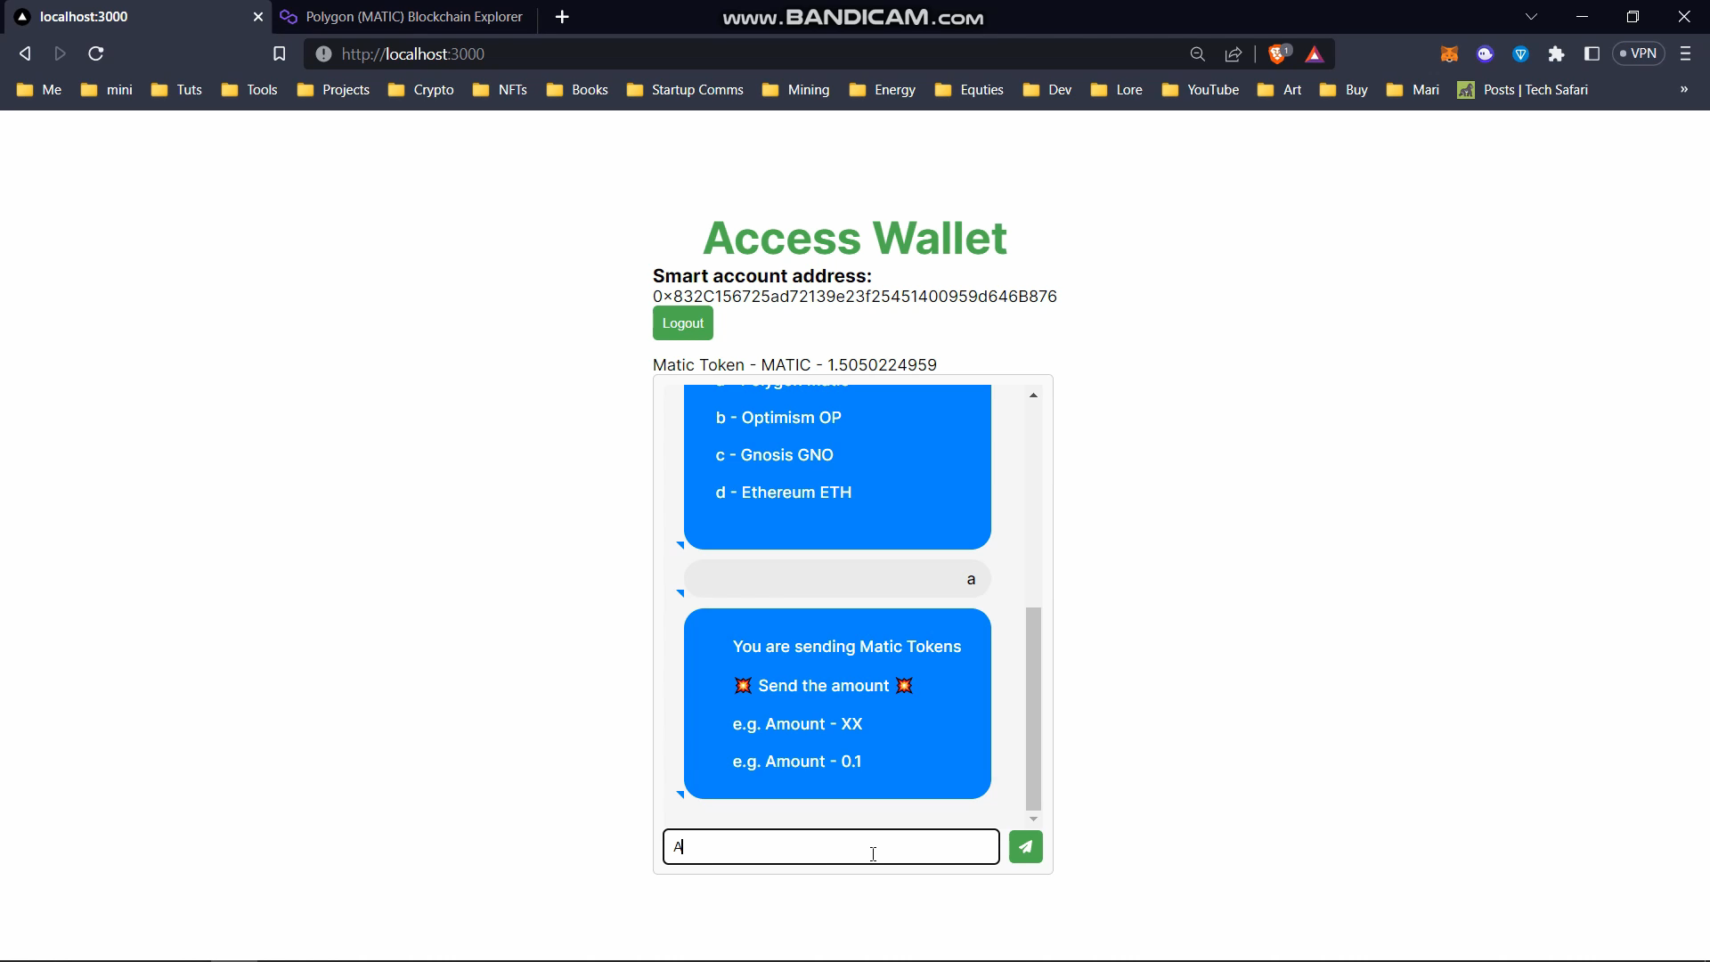This screenshot has width=1710, height=962.
Task: Click the chat scrollbar thumb
Action: point(1033,708)
